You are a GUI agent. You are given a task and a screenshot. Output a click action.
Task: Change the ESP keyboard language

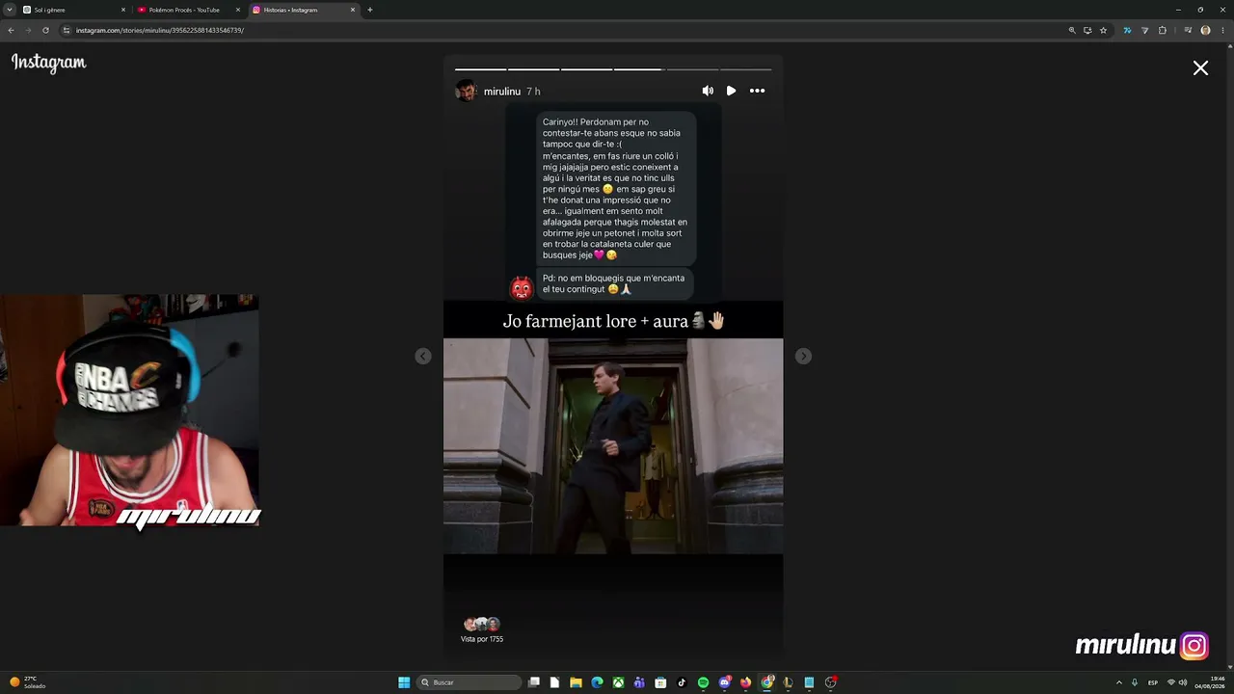1153,682
